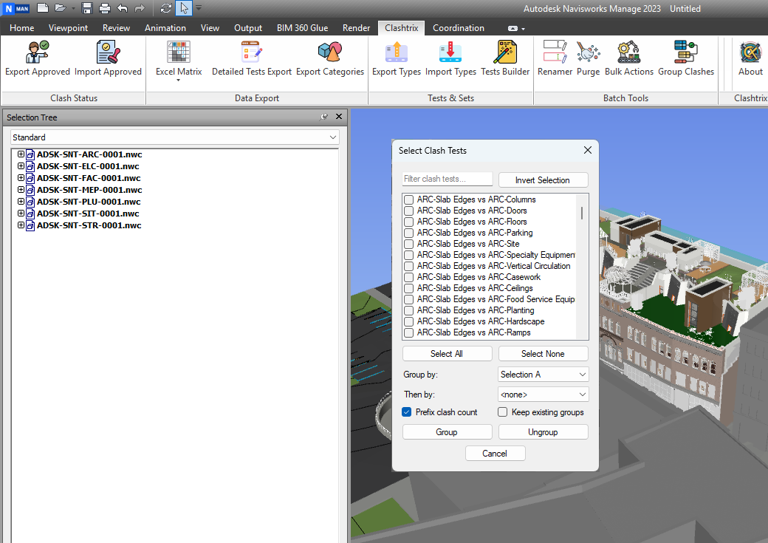Switch to the Viewpoint ribbon tab

(68, 28)
